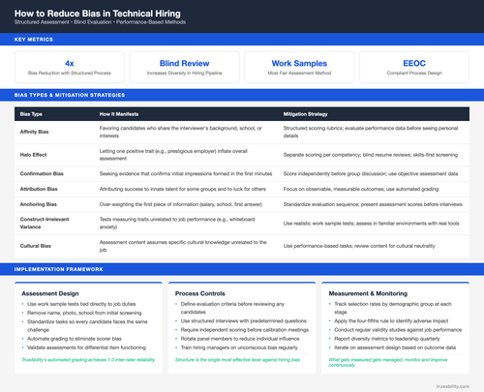Select the 'Cultural Bias' row label
This screenshot has width=484, height=392.
coord(36,246)
